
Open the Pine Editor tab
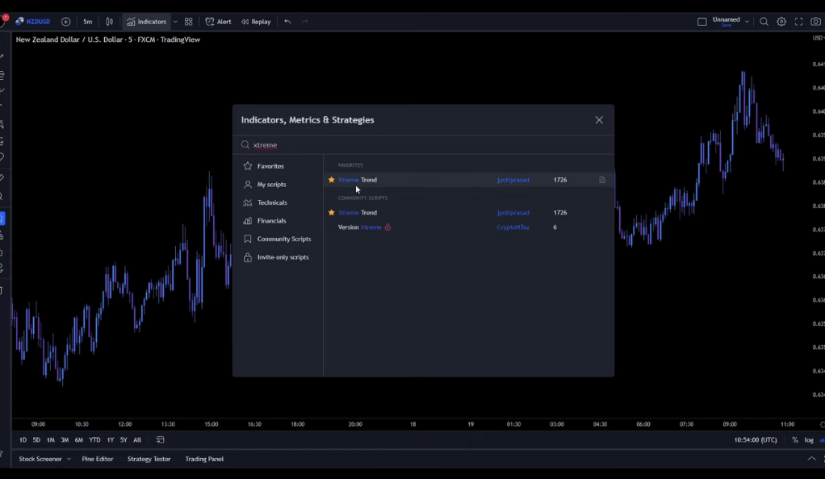[x=98, y=459]
